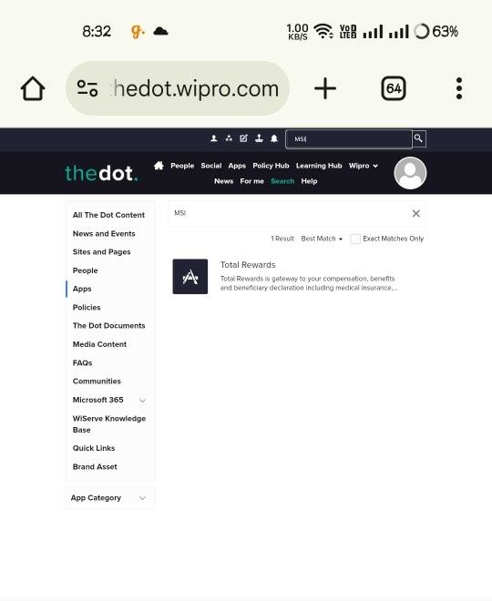Open the Total Rewards result link
The height and width of the screenshot is (601, 492).
point(248,265)
